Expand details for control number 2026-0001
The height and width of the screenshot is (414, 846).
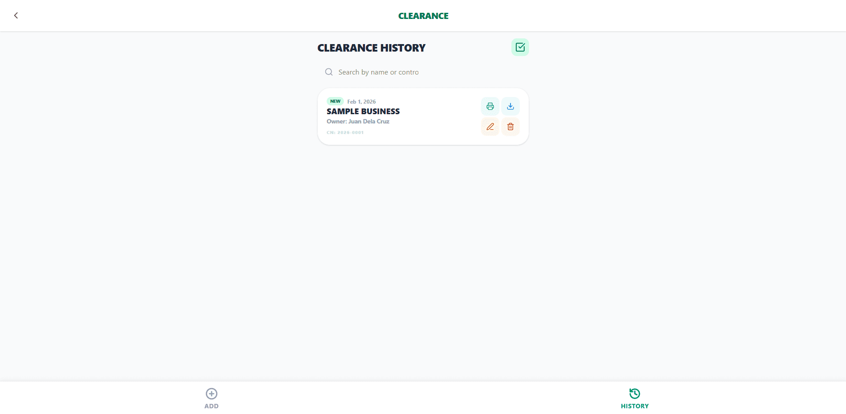point(345,132)
